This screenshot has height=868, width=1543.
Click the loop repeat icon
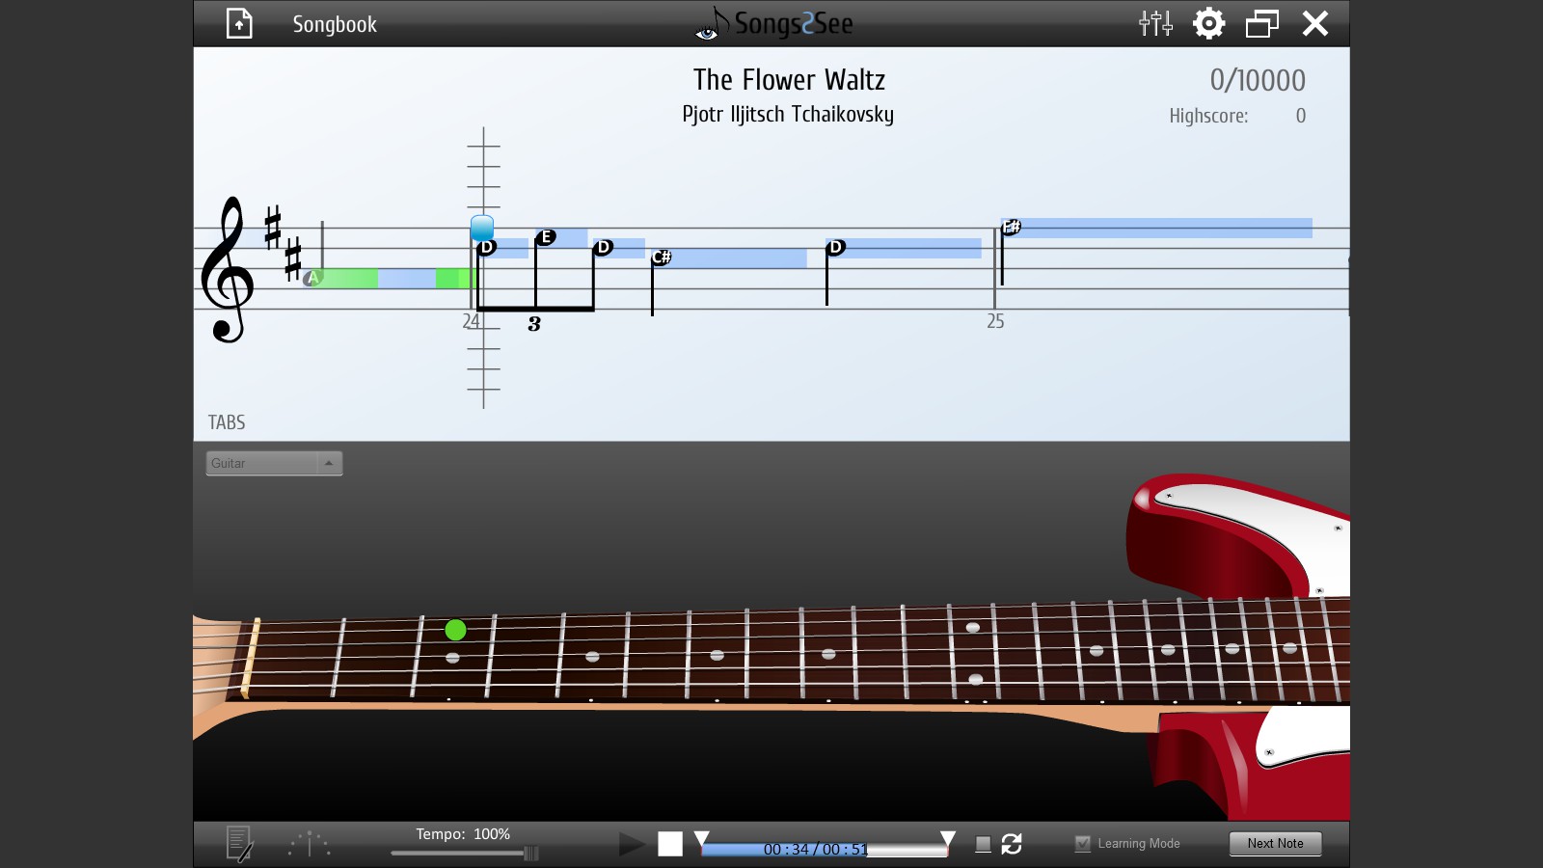pos(1012,844)
